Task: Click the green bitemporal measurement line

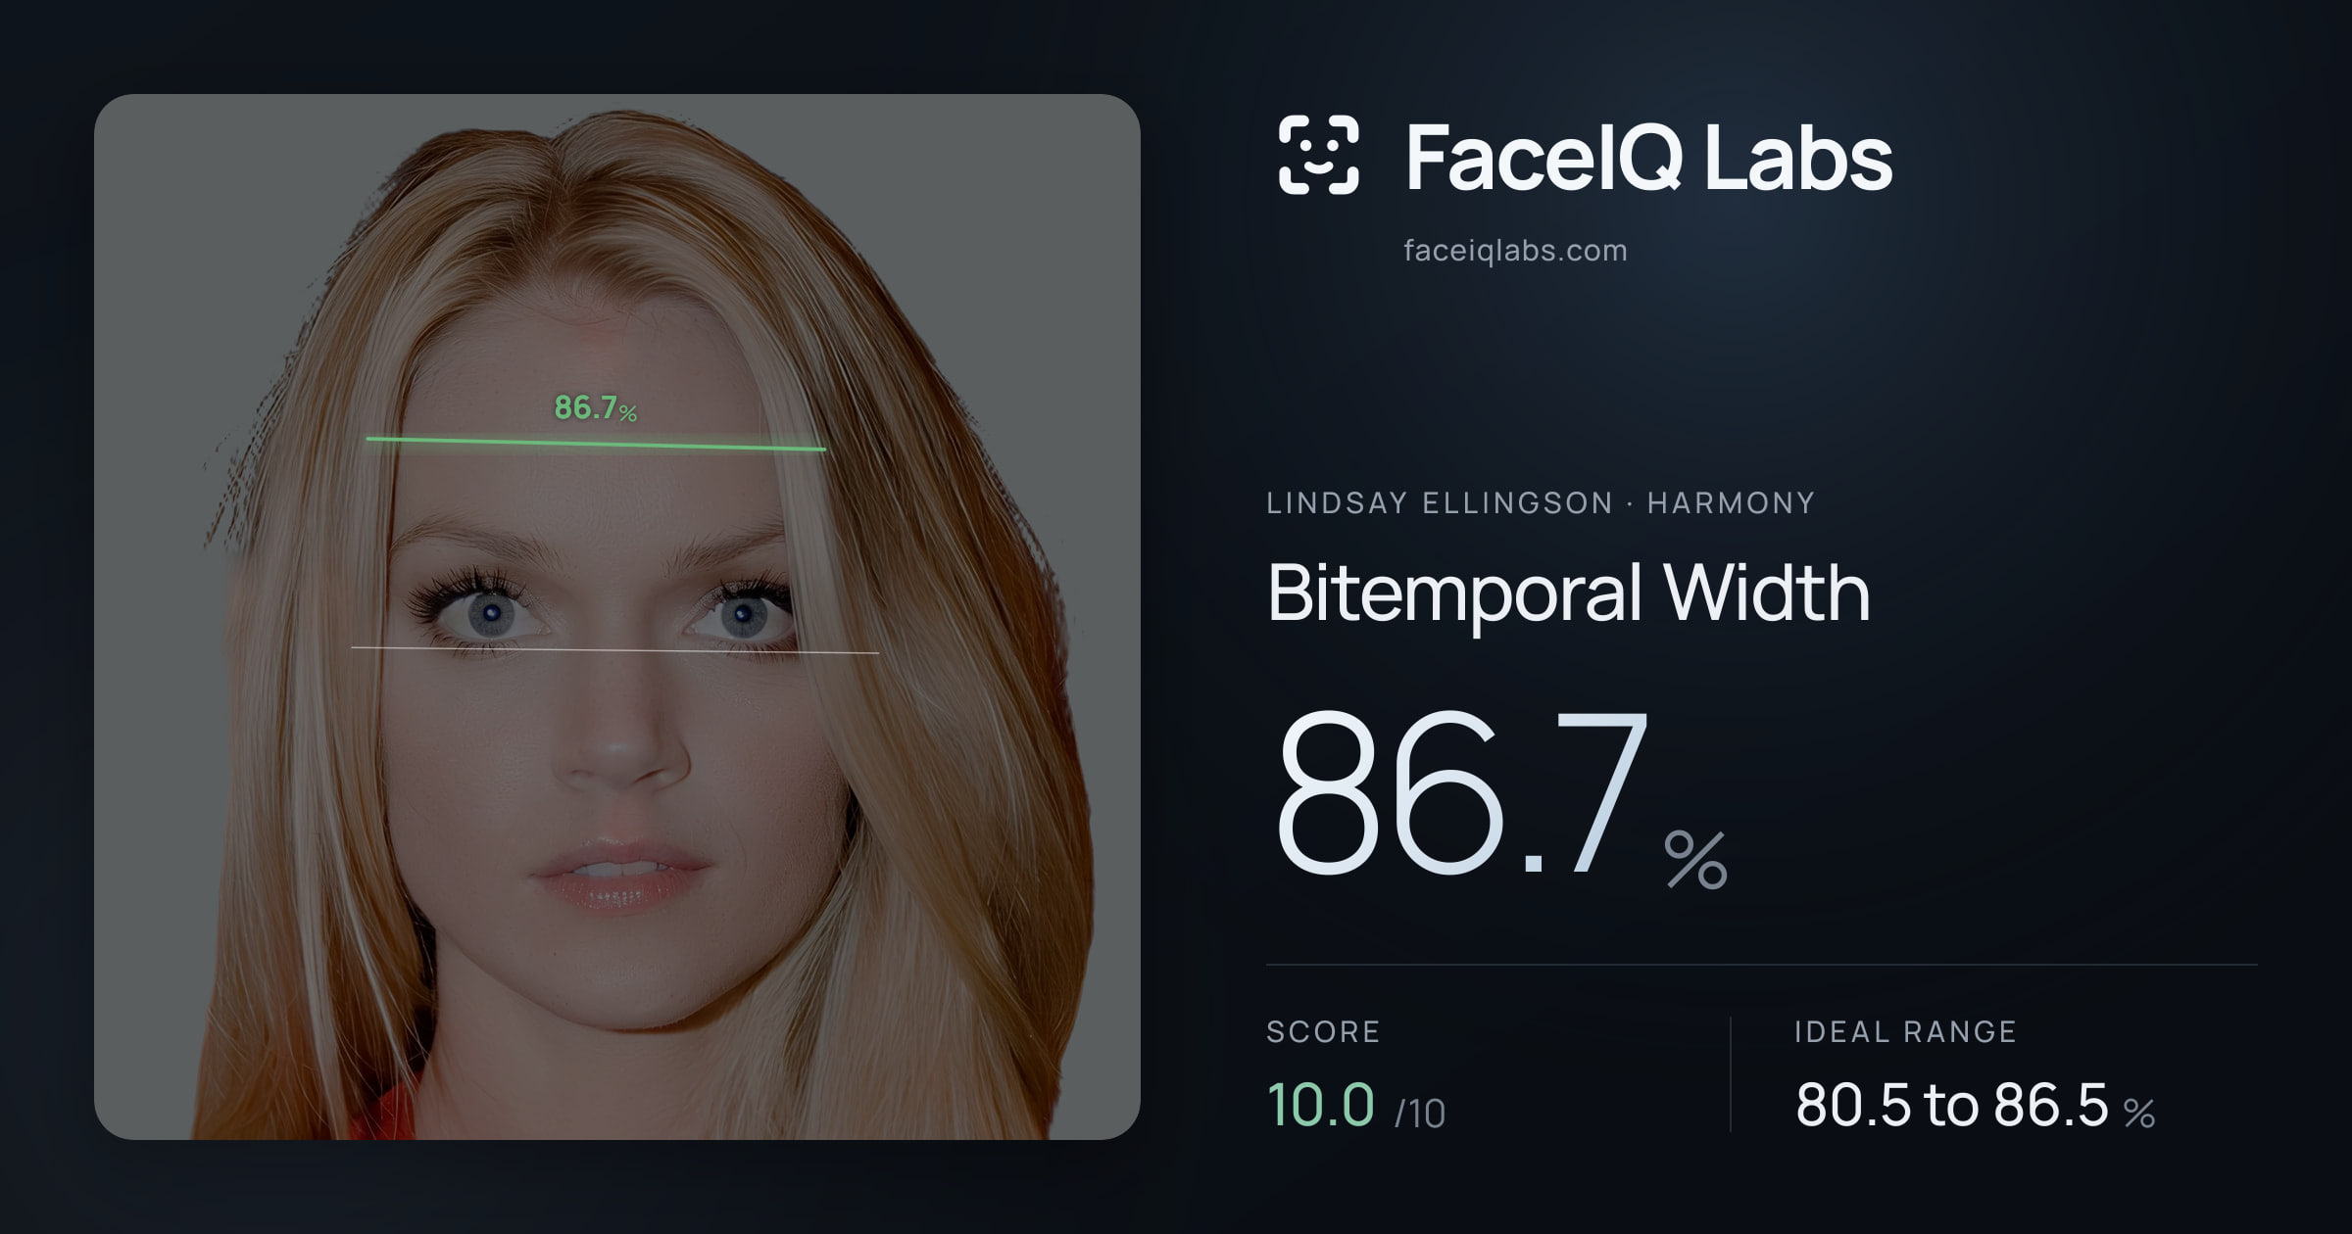Action: pos(596,444)
